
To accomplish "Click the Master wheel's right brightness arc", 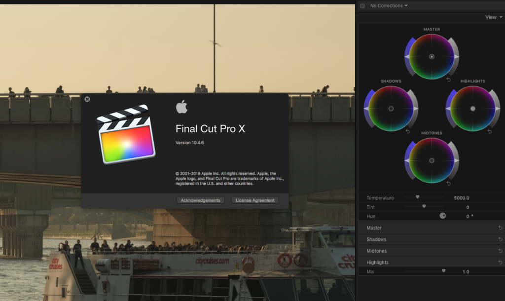I will pos(455,57).
